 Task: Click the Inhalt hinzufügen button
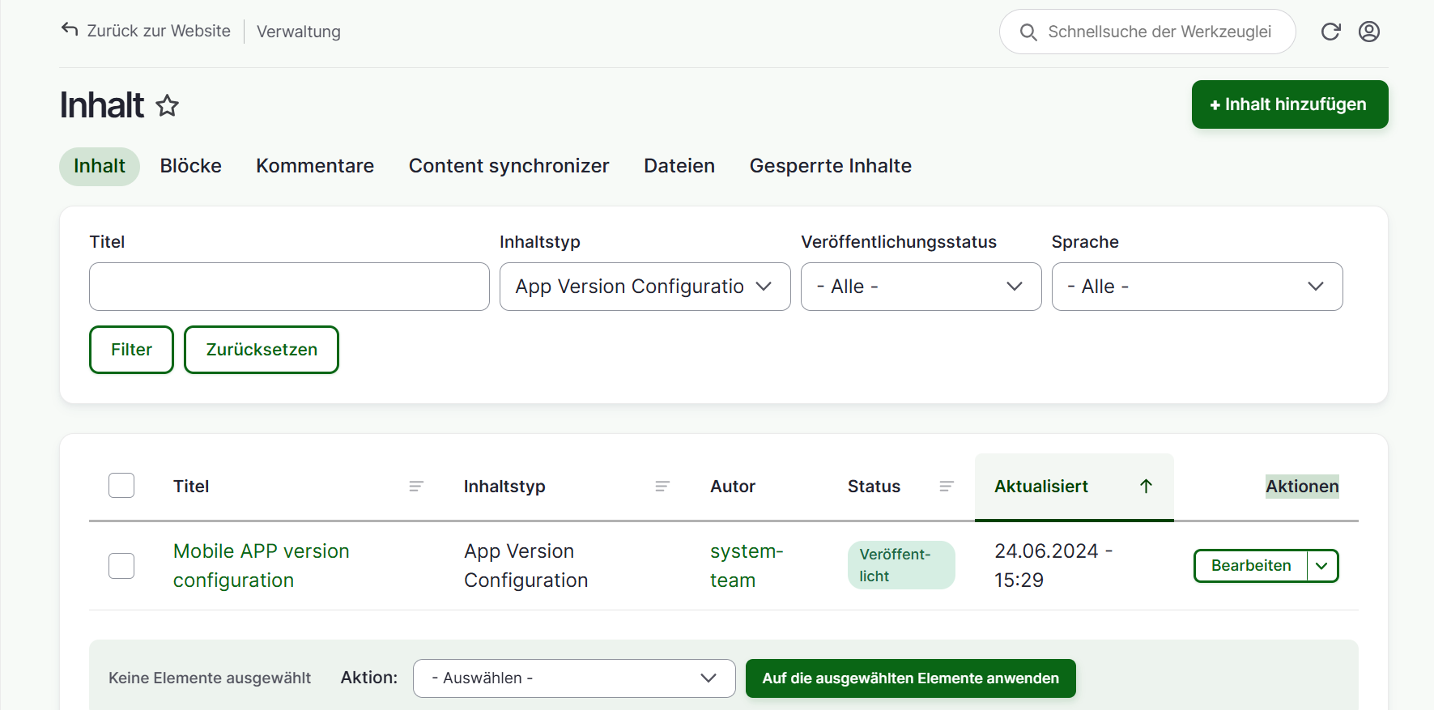(x=1289, y=104)
